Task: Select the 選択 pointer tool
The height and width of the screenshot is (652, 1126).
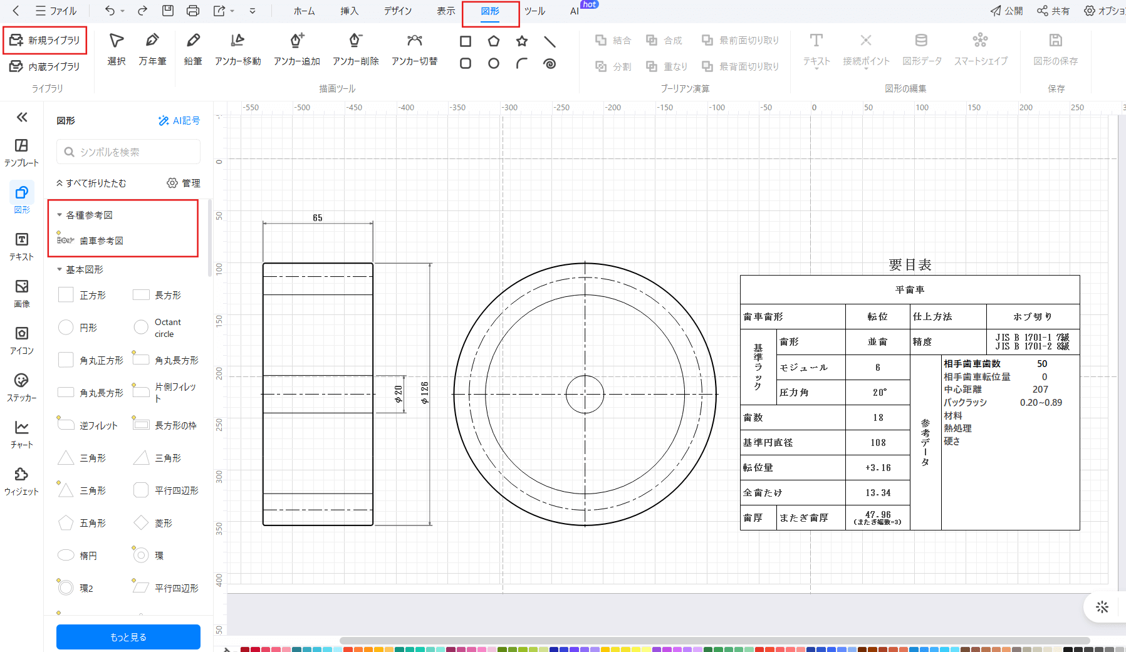Action: click(x=117, y=49)
